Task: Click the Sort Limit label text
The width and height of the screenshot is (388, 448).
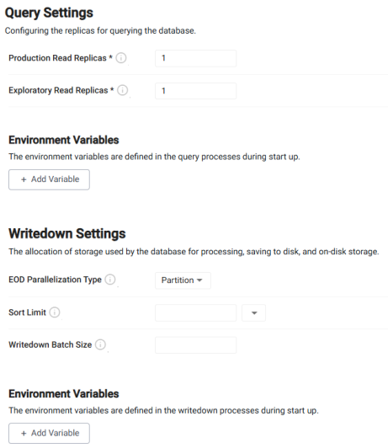Action: click(x=27, y=312)
